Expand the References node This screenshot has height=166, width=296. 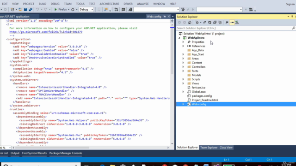[183, 46]
